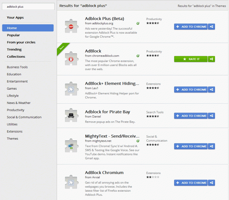Browse the Education category

(x=14, y=74)
